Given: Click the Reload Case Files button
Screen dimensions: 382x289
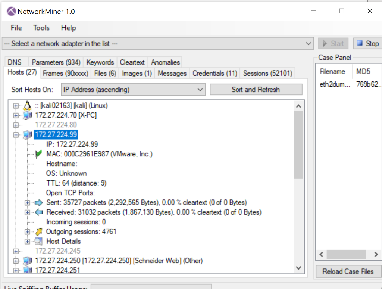Looking at the screenshot, I should 348,271.
